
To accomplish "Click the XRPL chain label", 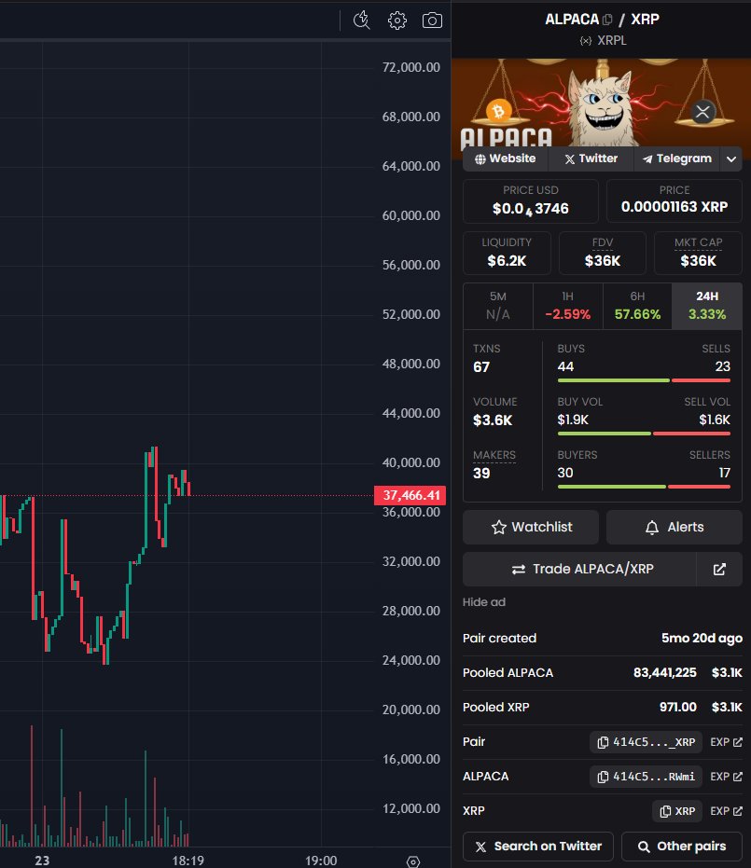I will (x=603, y=40).
